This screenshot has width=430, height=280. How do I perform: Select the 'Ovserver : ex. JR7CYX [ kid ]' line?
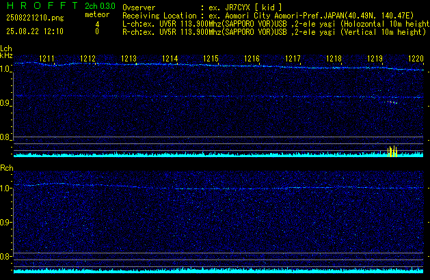click(x=202, y=8)
